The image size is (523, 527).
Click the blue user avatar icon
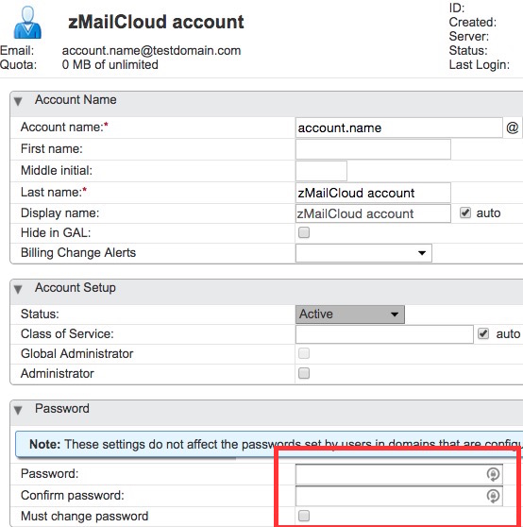[x=27, y=22]
